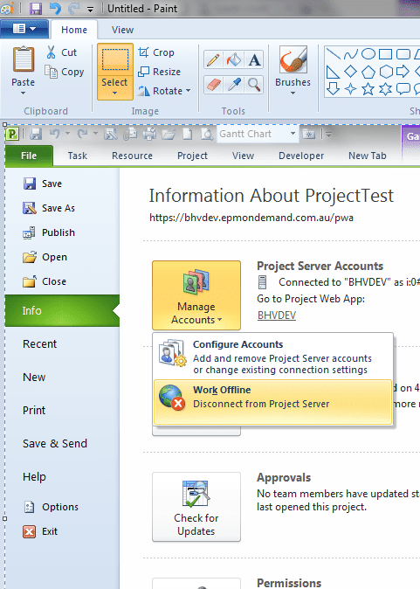Viewport: 420px width, 589px height.
Task: Select the Curve shape in Paint
Action: 350,54
